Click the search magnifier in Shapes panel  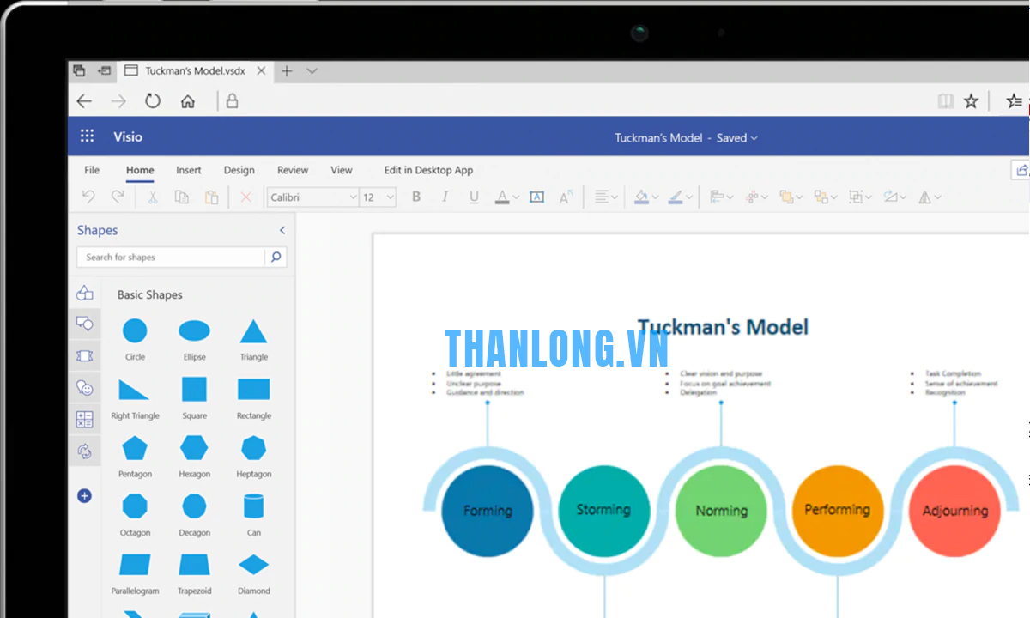pyautogui.click(x=276, y=257)
